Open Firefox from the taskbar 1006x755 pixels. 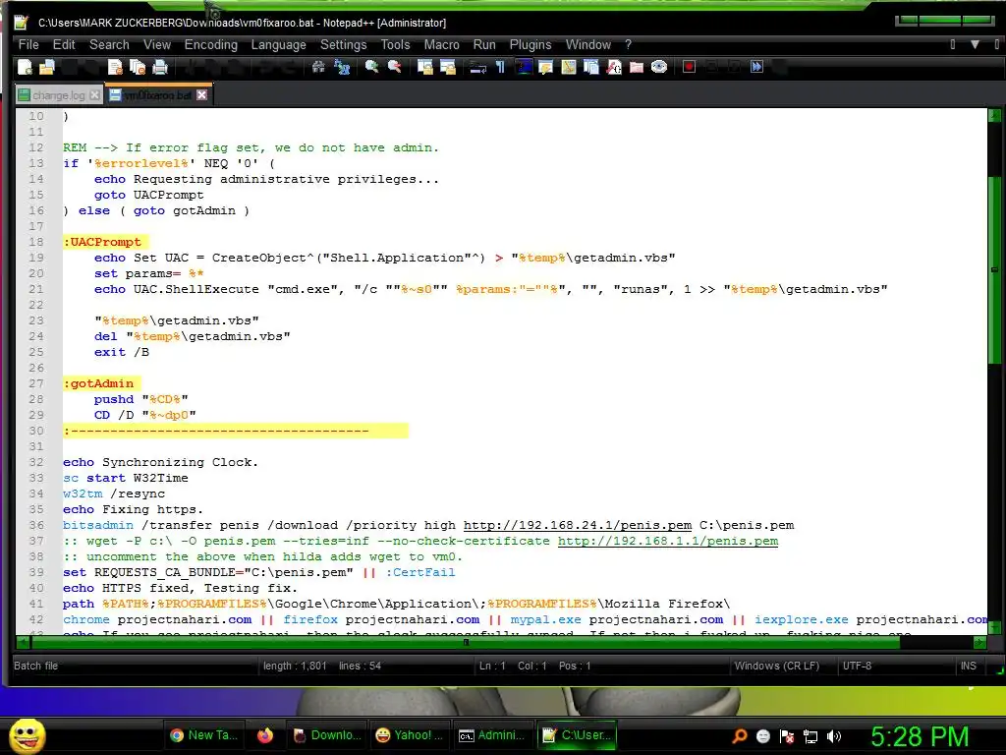point(265,735)
